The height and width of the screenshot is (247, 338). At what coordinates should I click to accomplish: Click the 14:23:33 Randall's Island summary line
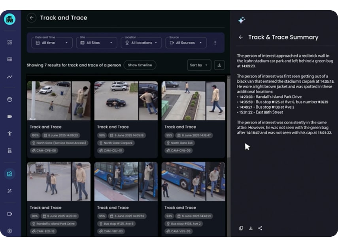pos(269,97)
